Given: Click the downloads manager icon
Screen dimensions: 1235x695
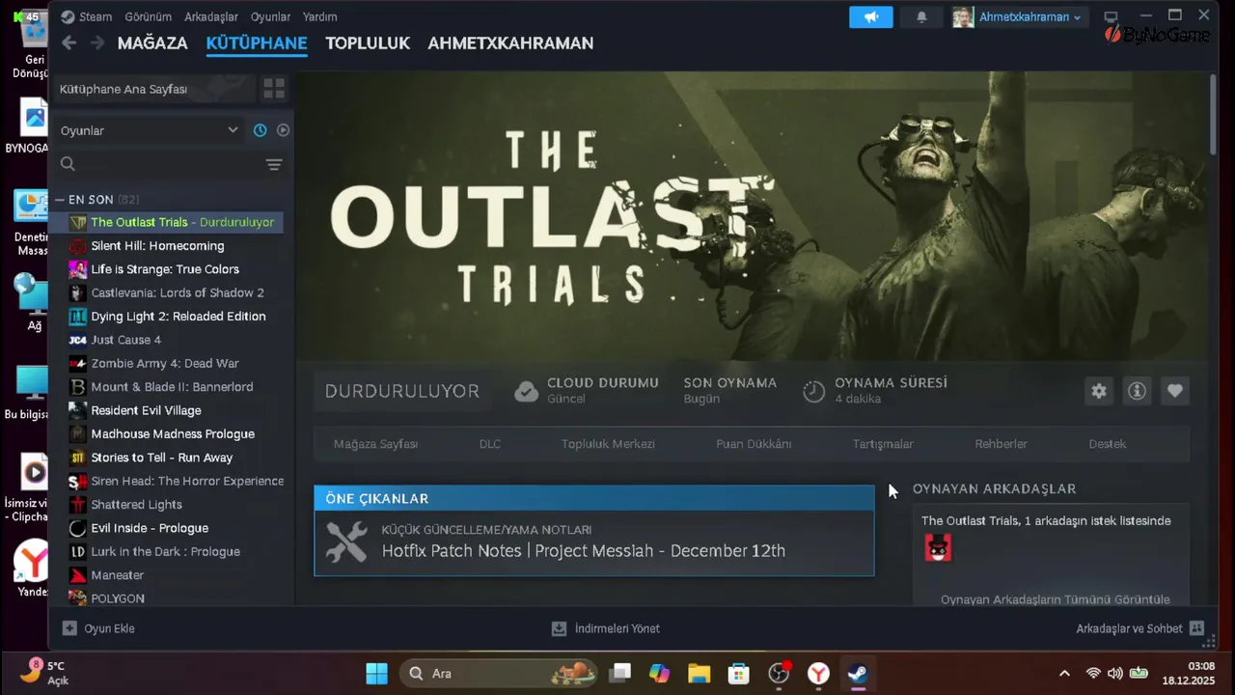Looking at the screenshot, I should 559,628.
